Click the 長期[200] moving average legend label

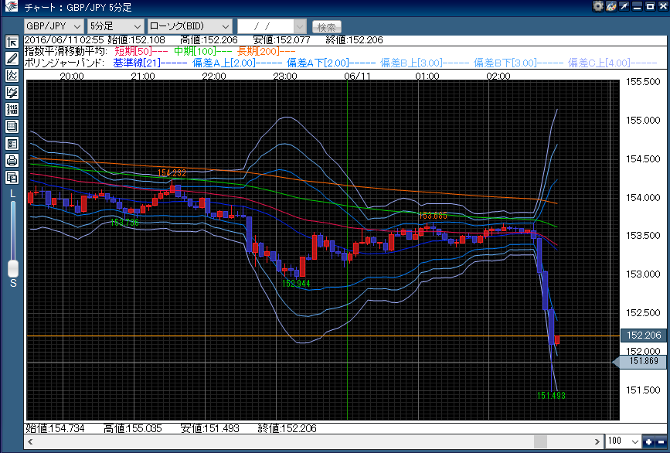266,52
